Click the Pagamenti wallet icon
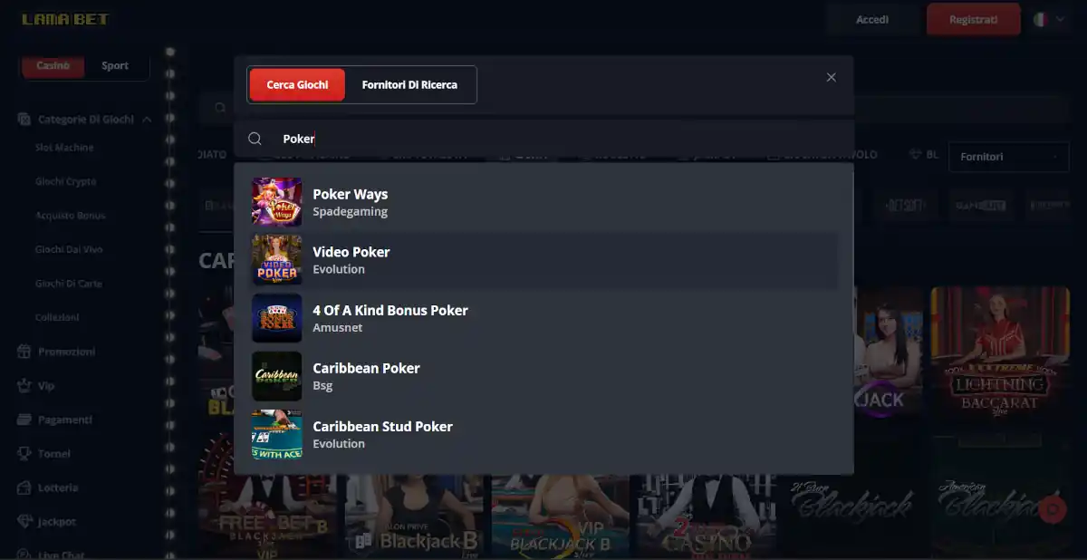1087x560 pixels. 24,420
